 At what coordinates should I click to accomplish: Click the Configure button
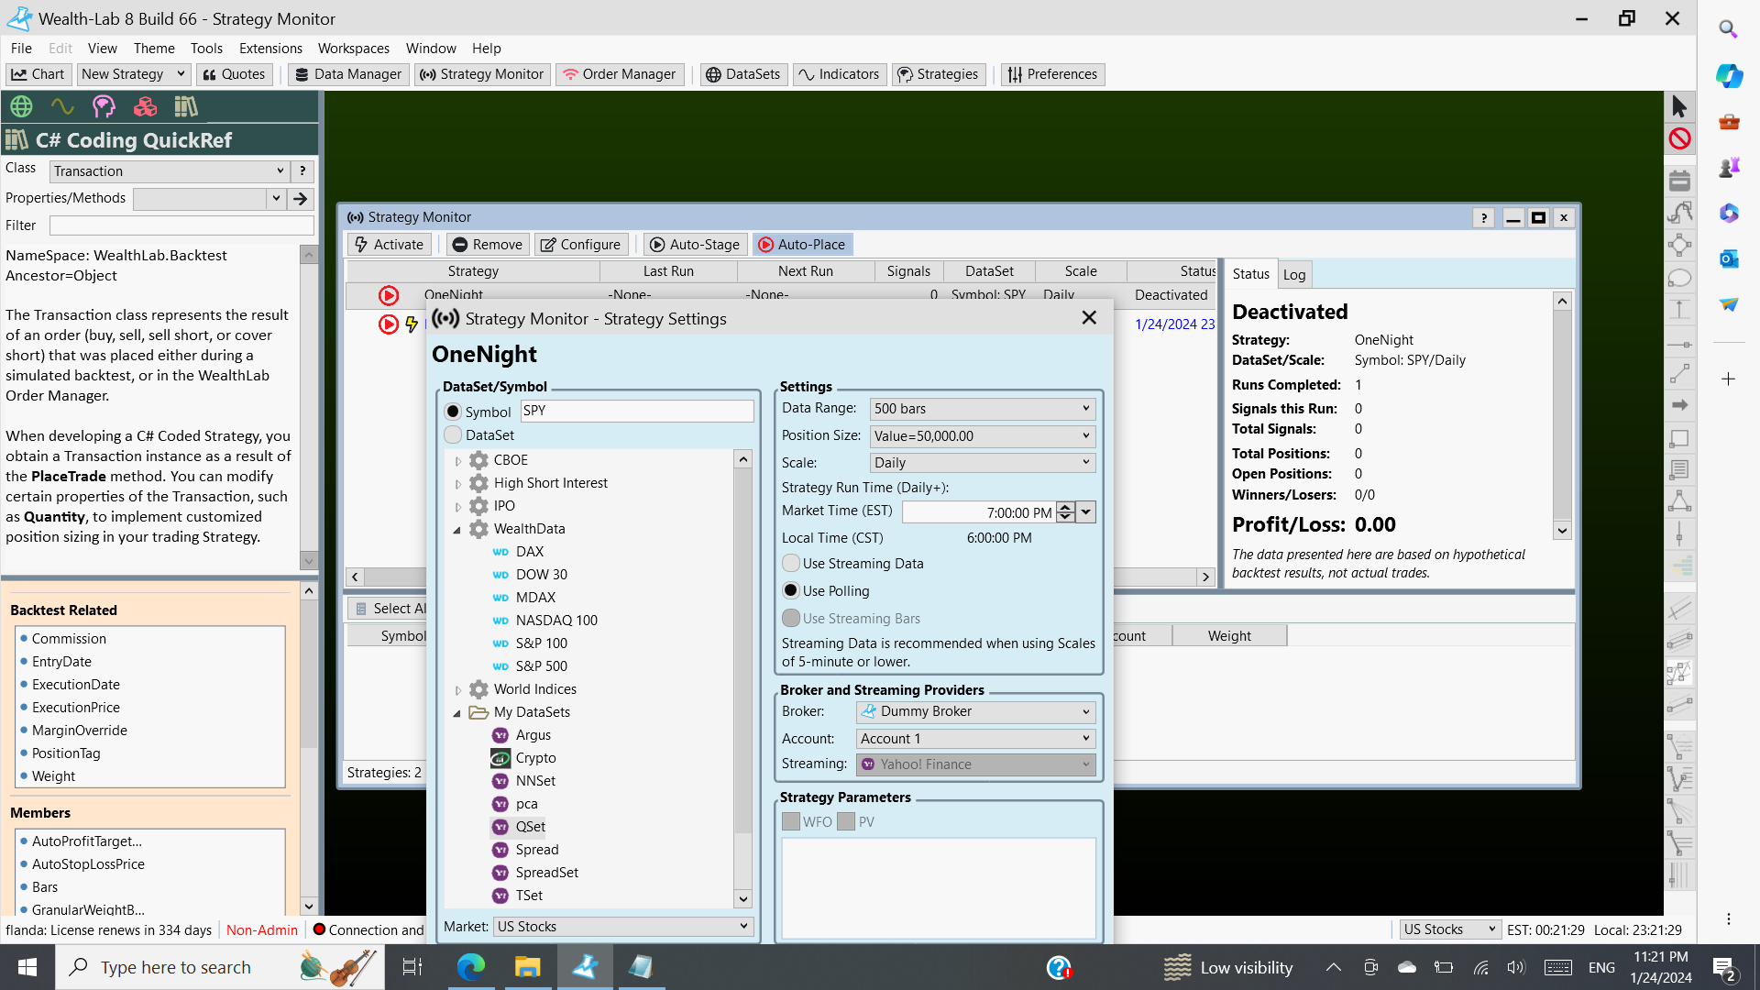coord(581,245)
